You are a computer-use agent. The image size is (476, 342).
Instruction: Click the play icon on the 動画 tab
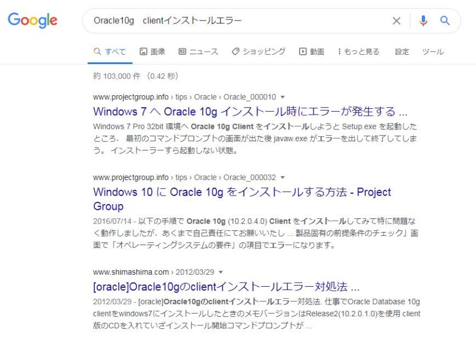tap(302, 51)
